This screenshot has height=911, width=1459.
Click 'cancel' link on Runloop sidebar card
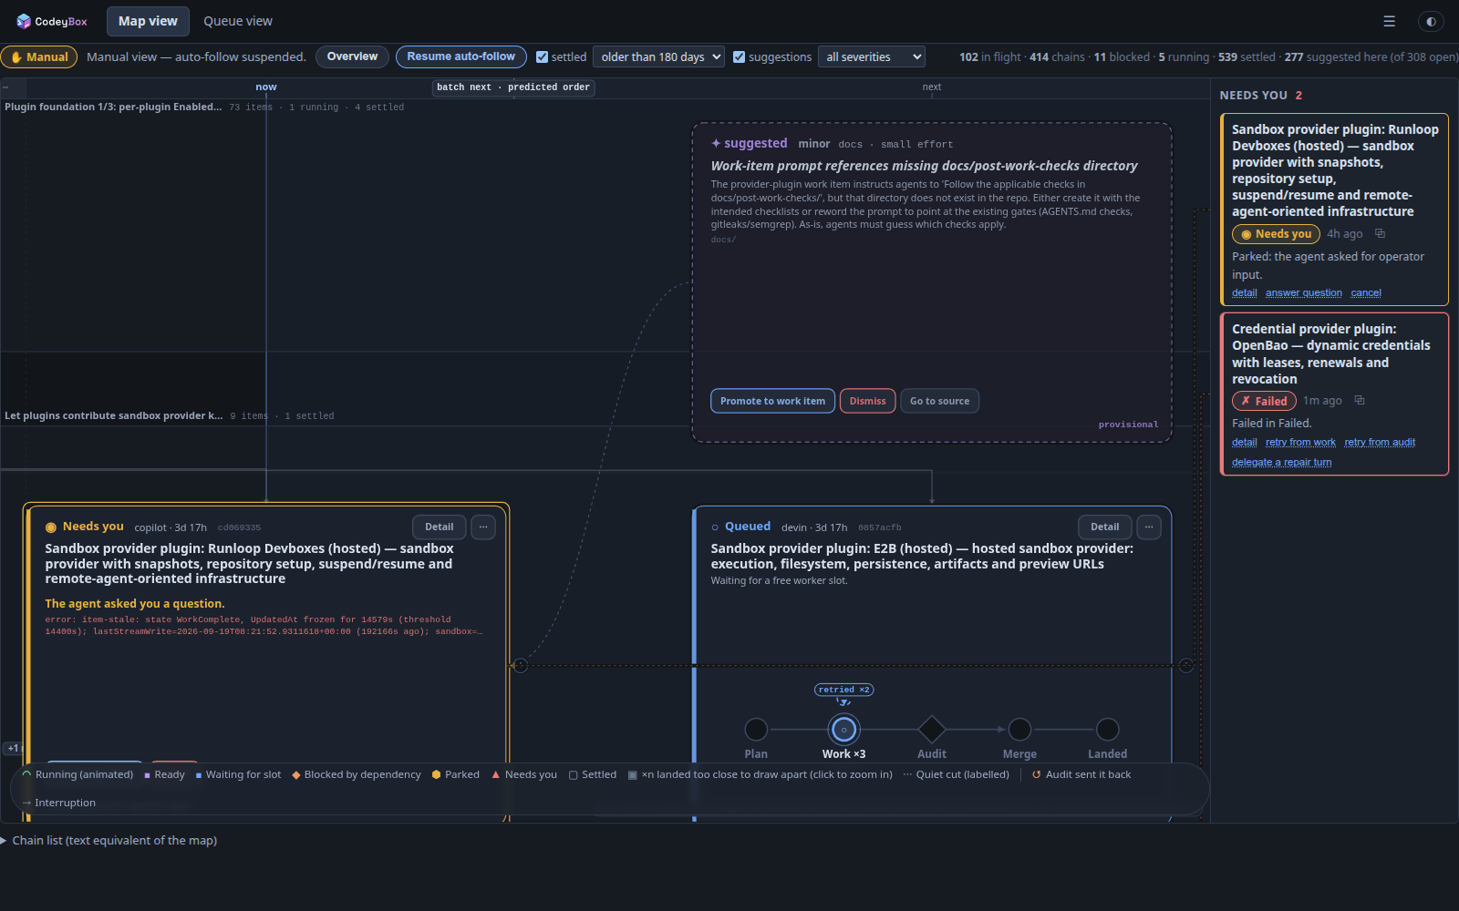pyautogui.click(x=1365, y=292)
